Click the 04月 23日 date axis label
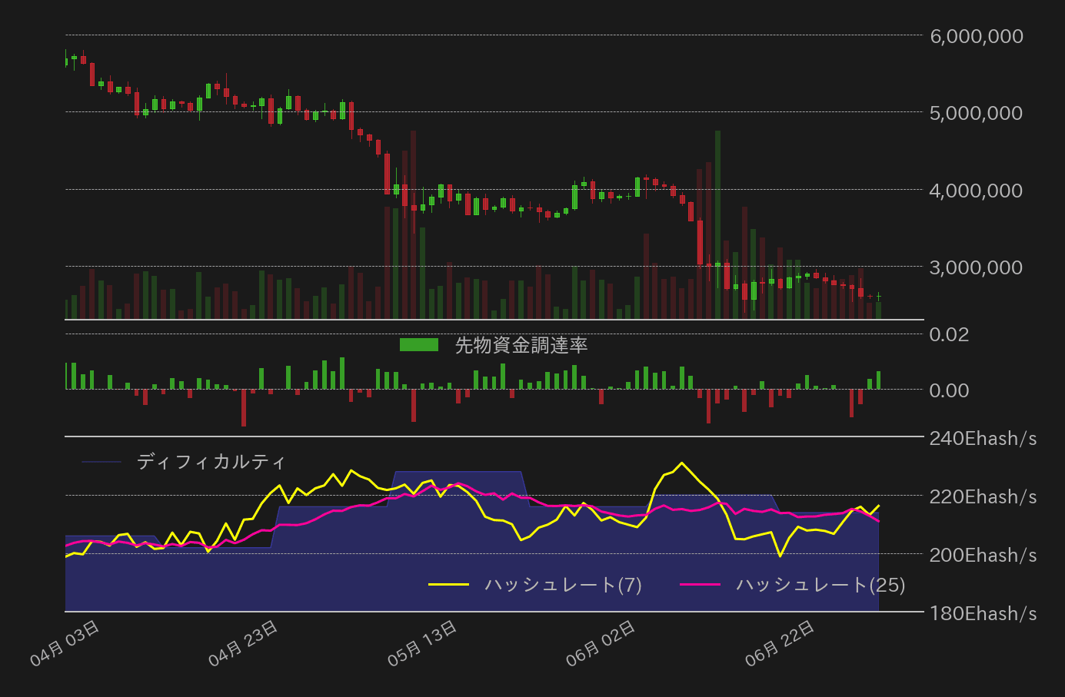Screen dimensions: 1065x697 coord(244,643)
